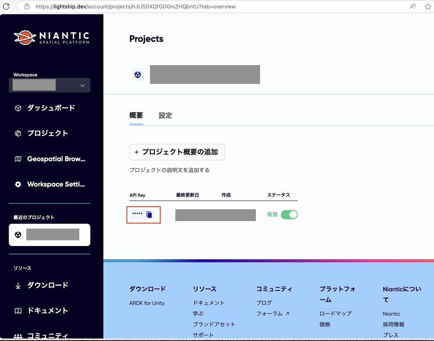This screenshot has width=434, height=341.
Task: Click the map icon beside Geospatial Browser
Action: (18, 159)
